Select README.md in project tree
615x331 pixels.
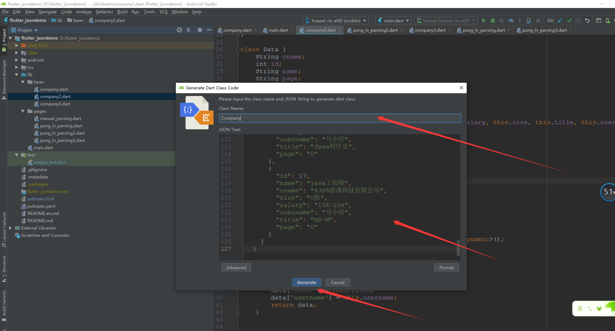[40, 221]
